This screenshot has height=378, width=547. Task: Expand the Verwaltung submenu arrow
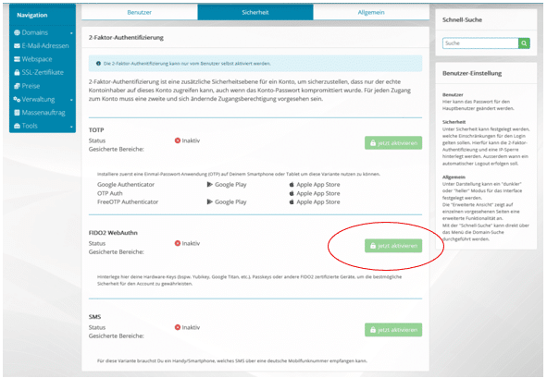pyautogui.click(x=71, y=100)
